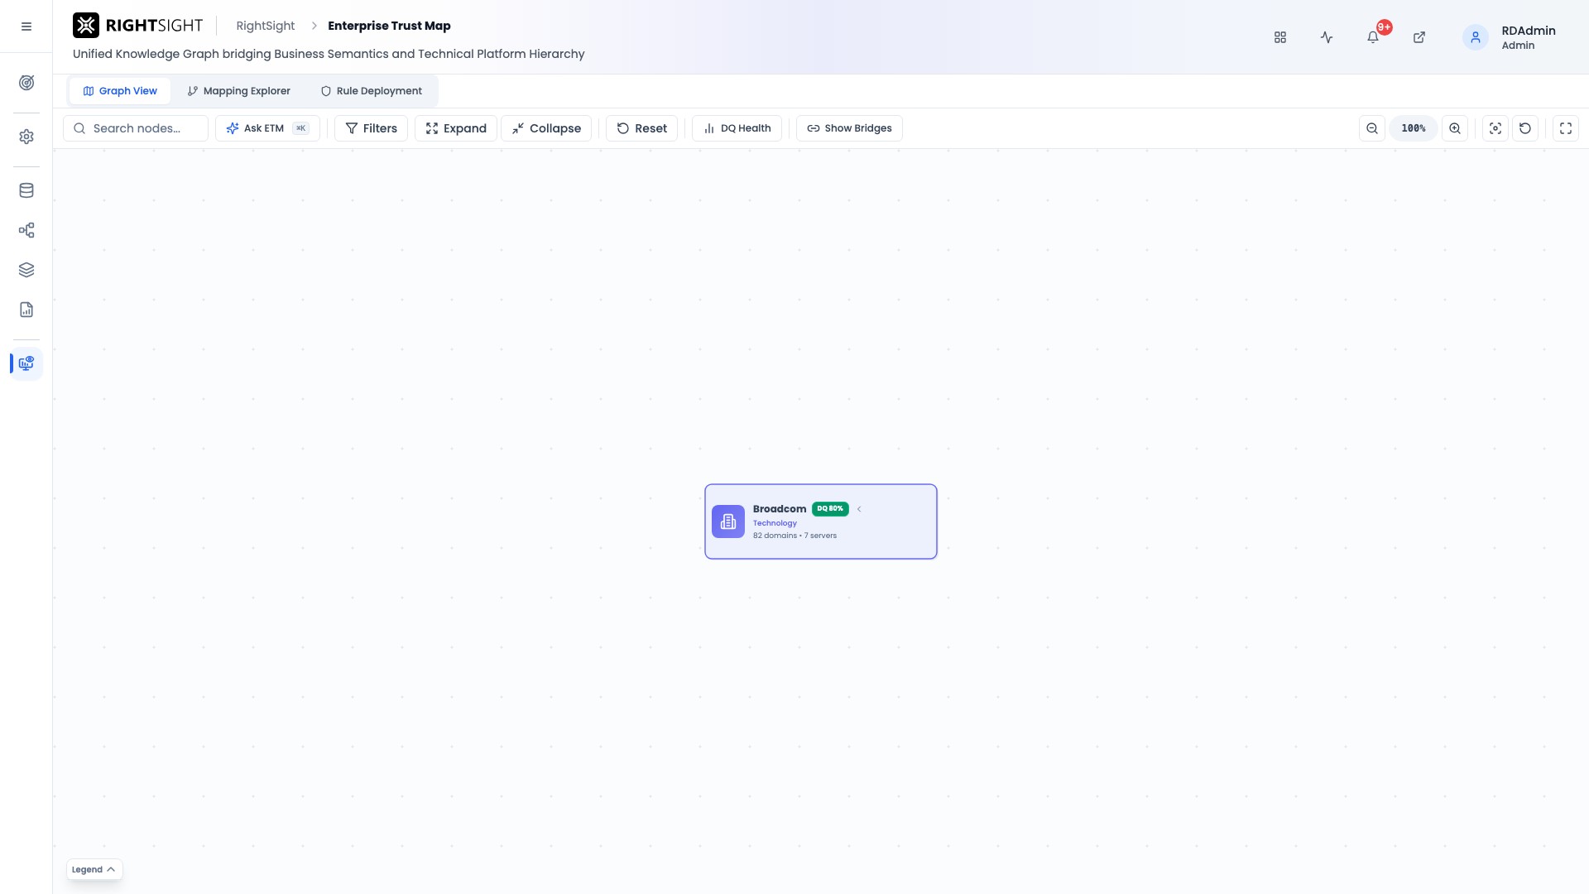Open the settings gear in sidebar
The height and width of the screenshot is (894, 1589).
[26, 137]
